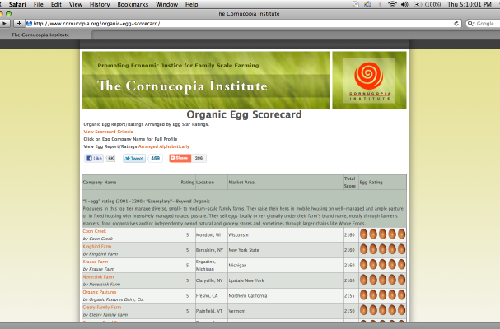Open the Coon Creek company profile
500x329 pixels.
(x=95, y=231)
